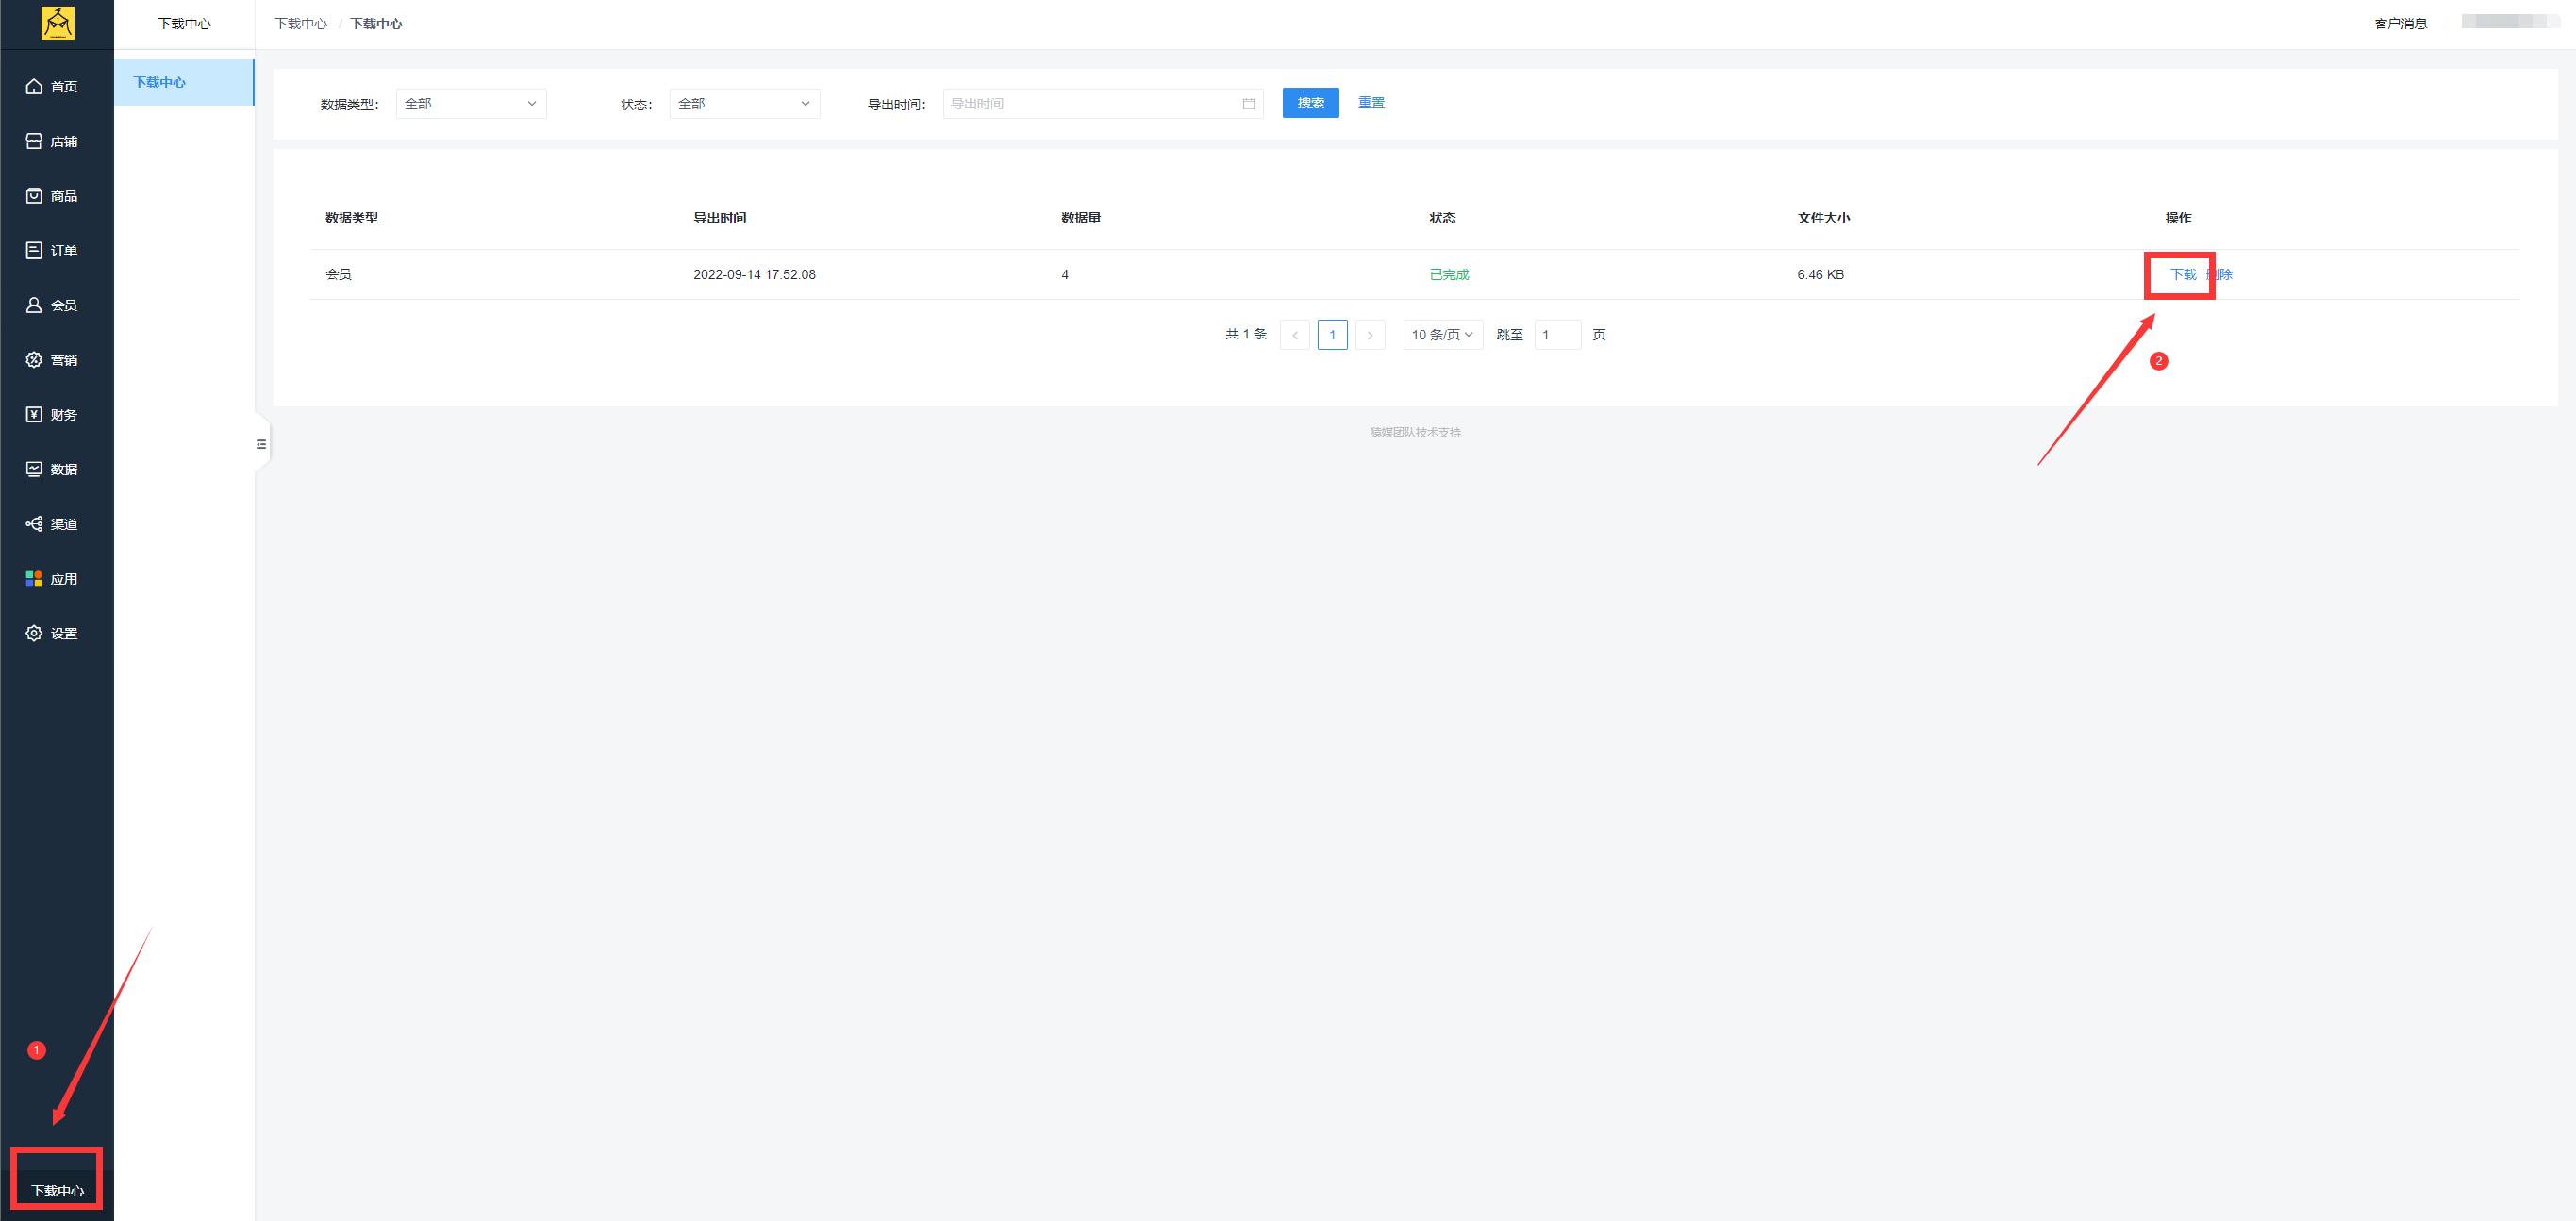Screen dimensions: 2576x1221
Task: Collapse the secondary sidebar with the handle
Action: [261, 445]
